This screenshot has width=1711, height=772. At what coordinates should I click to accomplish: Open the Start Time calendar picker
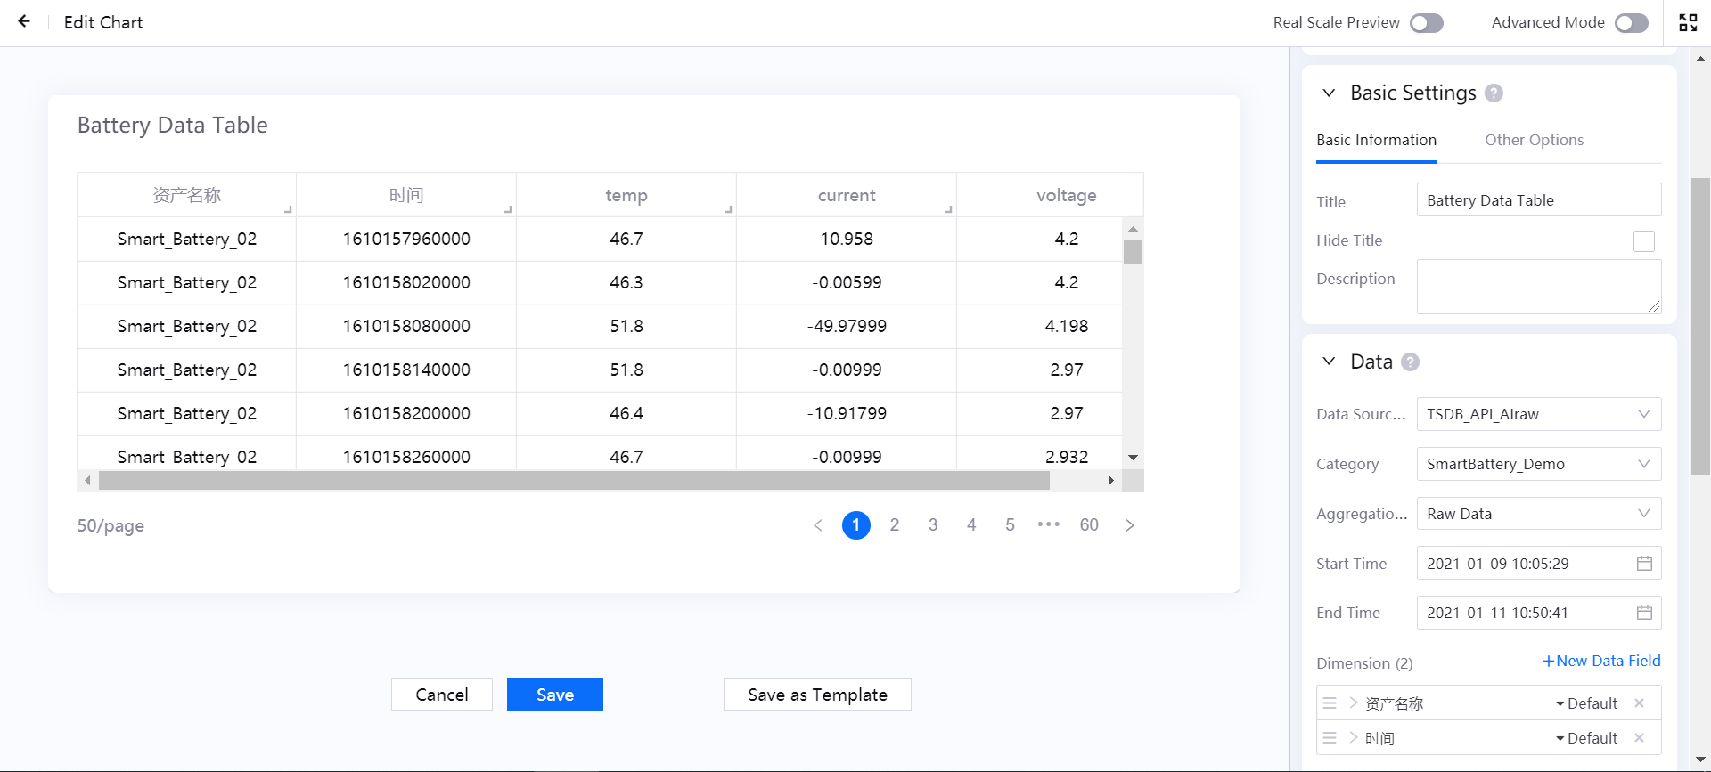click(1644, 564)
